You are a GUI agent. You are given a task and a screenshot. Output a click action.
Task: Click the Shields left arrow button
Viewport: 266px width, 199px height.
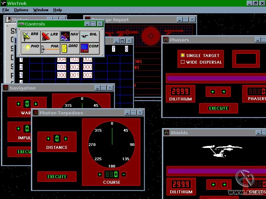(x=213, y=184)
